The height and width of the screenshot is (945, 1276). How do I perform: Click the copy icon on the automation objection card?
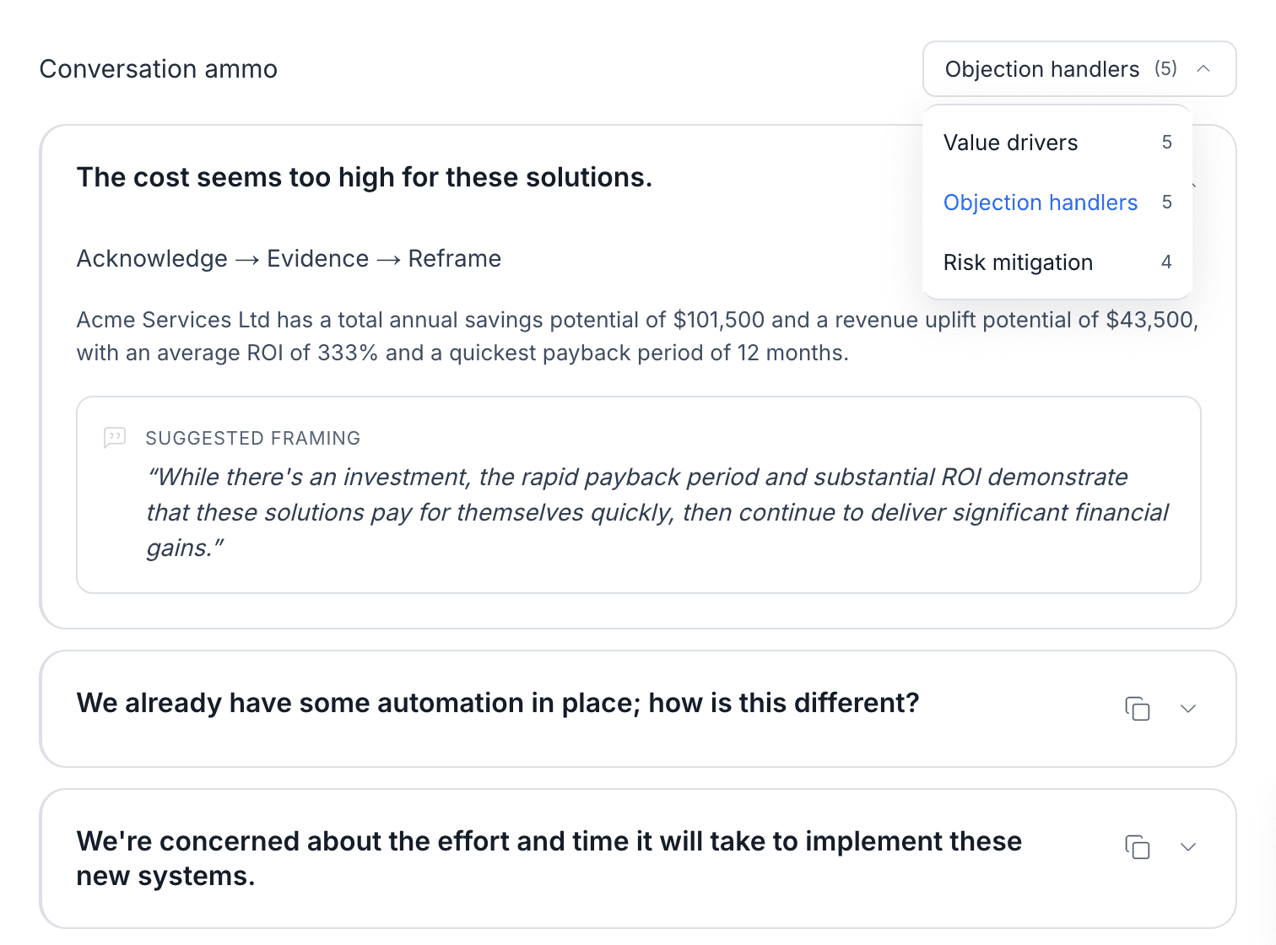point(1138,710)
